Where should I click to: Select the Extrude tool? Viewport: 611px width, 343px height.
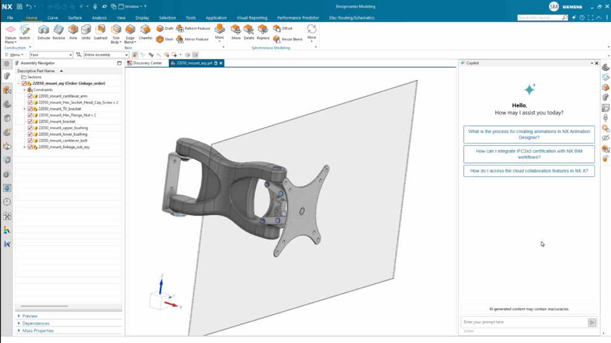click(x=44, y=32)
